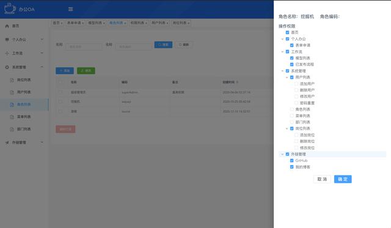Click the second filter input field
The image size is (391, 228).
134,46
